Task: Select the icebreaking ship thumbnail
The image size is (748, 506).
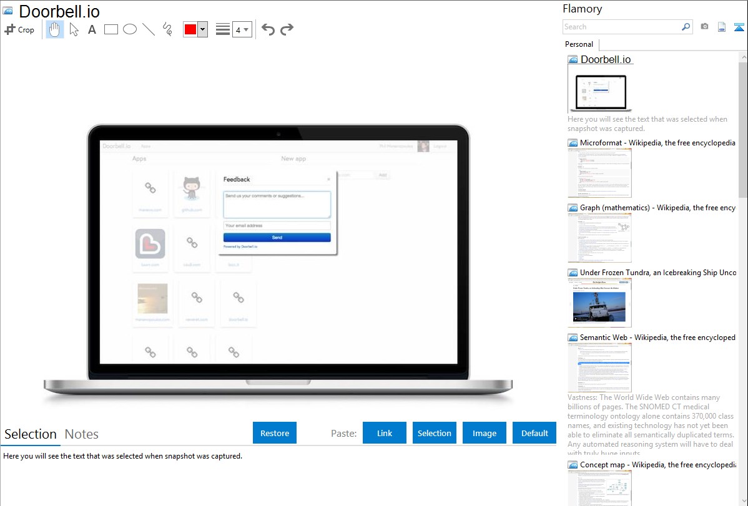Action: [x=599, y=303]
